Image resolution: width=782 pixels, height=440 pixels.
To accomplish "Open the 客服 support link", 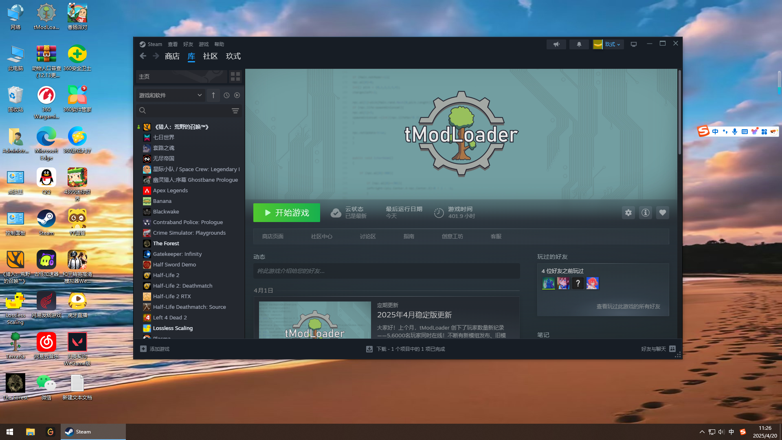I will pos(496,236).
